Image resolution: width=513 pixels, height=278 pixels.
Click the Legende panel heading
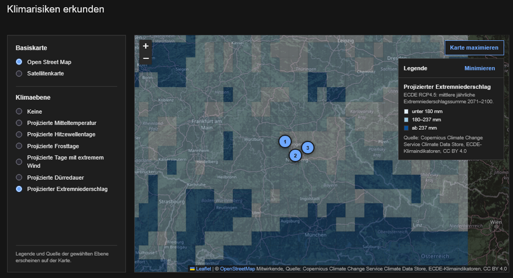(x=415, y=69)
